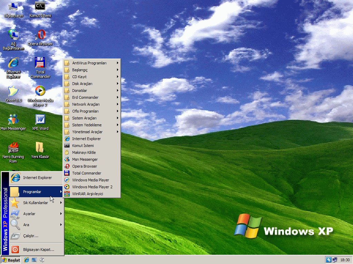Open the Ofis Programları folder

pyautogui.click(x=92, y=111)
